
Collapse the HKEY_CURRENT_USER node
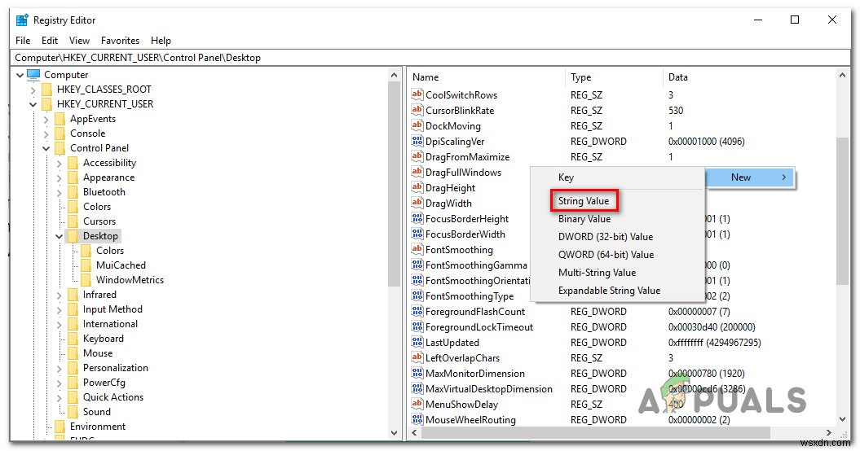(33, 104)
